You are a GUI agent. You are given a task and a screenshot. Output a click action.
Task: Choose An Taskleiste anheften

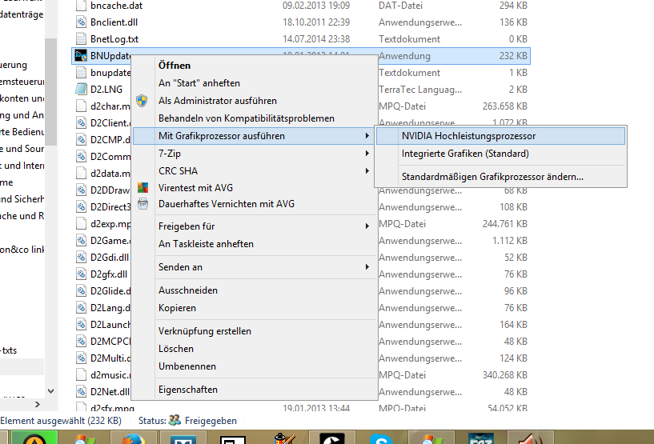254,244
